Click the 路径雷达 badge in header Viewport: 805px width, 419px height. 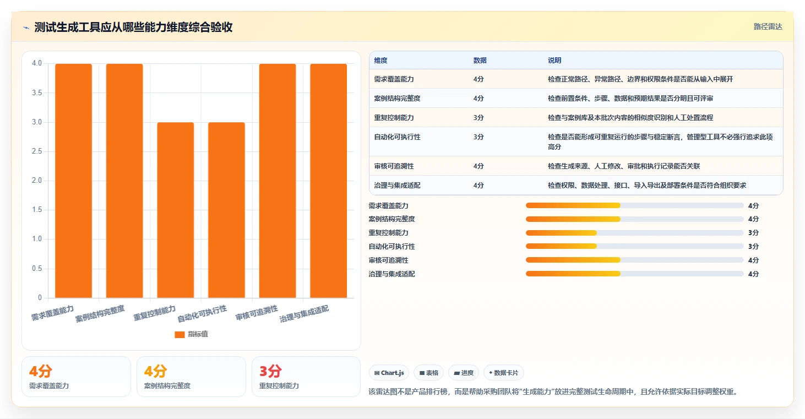click(768, 26)
